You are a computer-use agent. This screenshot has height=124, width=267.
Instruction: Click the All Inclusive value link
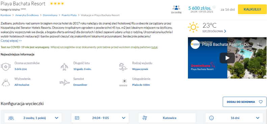22,85
